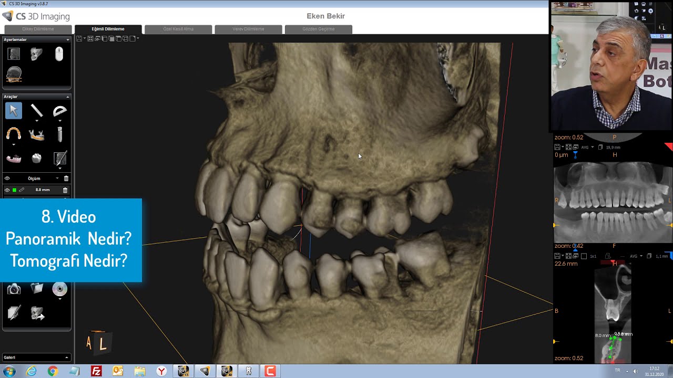Switch to Verev Dilimleme tab

[248, 29]
